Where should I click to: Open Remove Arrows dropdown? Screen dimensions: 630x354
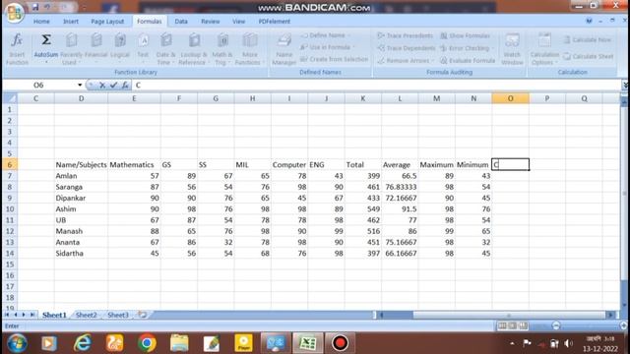coord(433,61)
